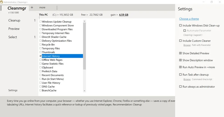224x117 pixels.
Task: Click Browse under Run Task after cleanup
Action: coord(187,79)
